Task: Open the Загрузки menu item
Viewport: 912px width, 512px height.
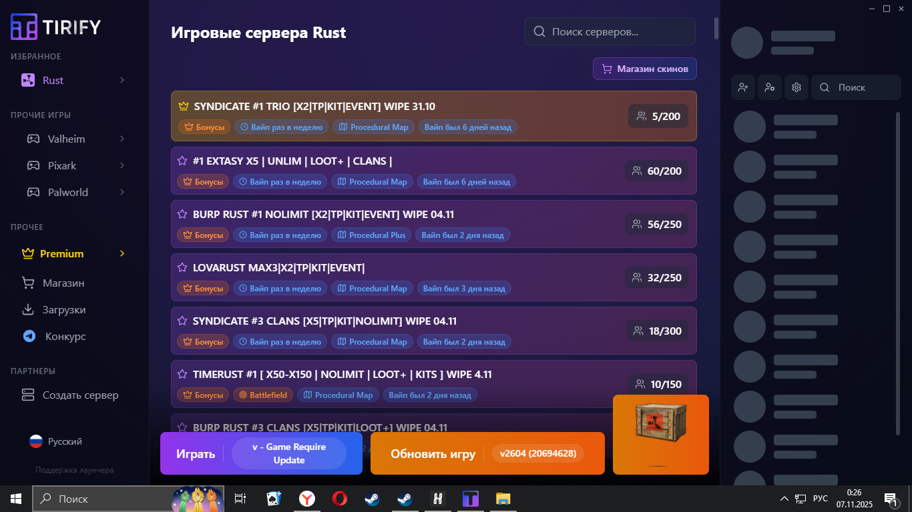Action: [x=63, y=310]
